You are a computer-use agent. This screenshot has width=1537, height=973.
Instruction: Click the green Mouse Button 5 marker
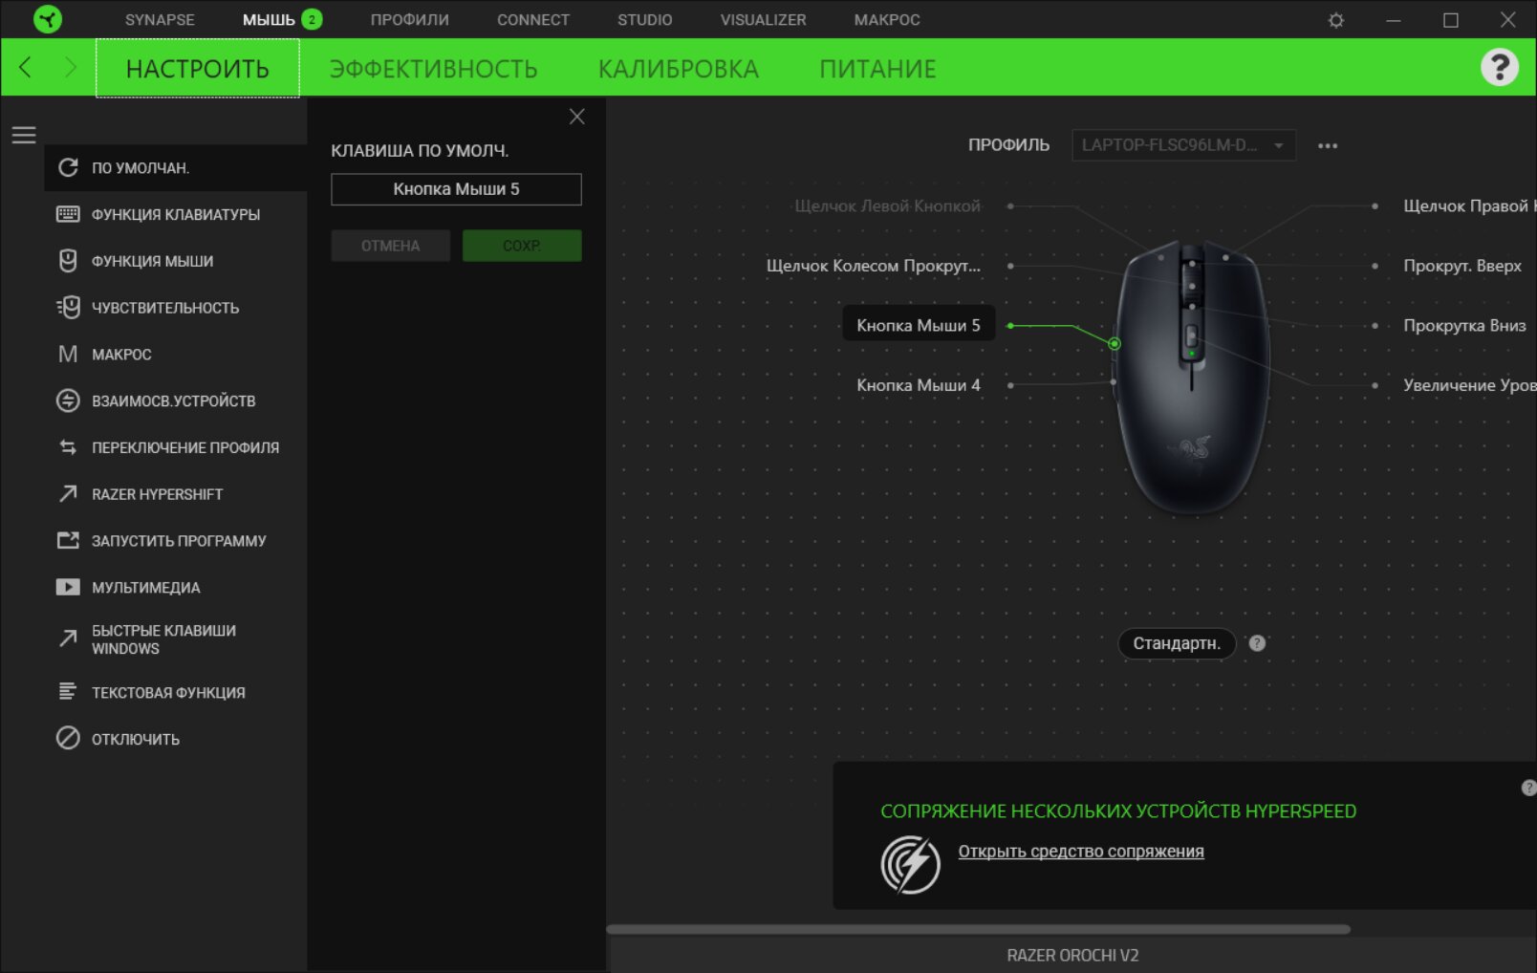(1115, 343)
